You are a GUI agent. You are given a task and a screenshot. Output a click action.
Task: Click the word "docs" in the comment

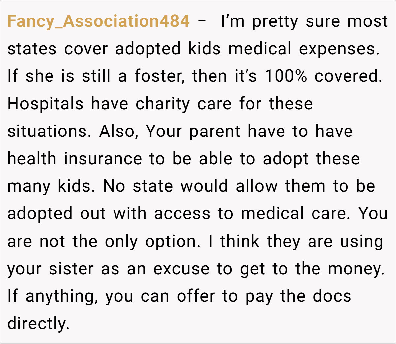coord(332,296)
